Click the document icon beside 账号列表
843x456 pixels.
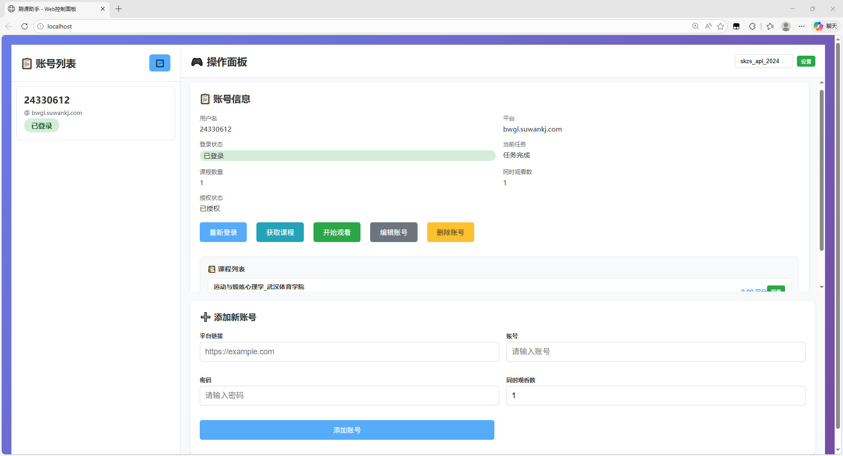click(x=26, y=64)
